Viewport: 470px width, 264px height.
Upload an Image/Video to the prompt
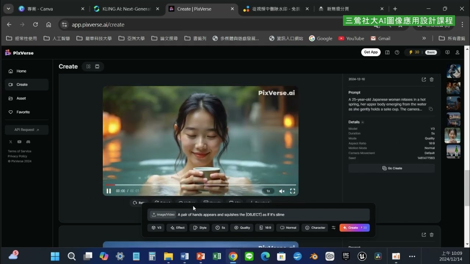[x=163, y=214]
